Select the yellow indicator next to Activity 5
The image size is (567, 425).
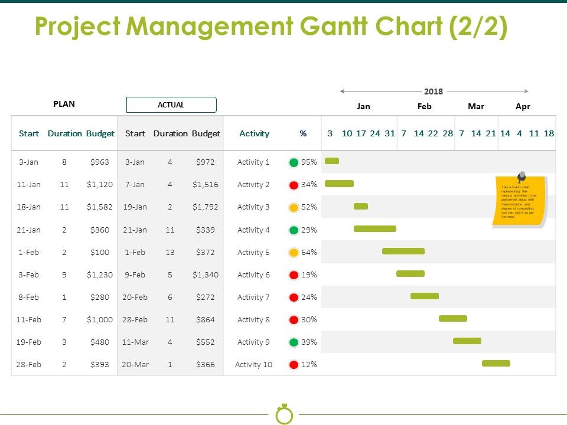coord(294,251)
